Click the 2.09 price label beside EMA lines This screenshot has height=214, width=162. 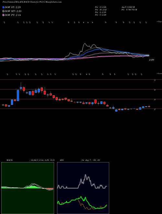pos(151,60)
